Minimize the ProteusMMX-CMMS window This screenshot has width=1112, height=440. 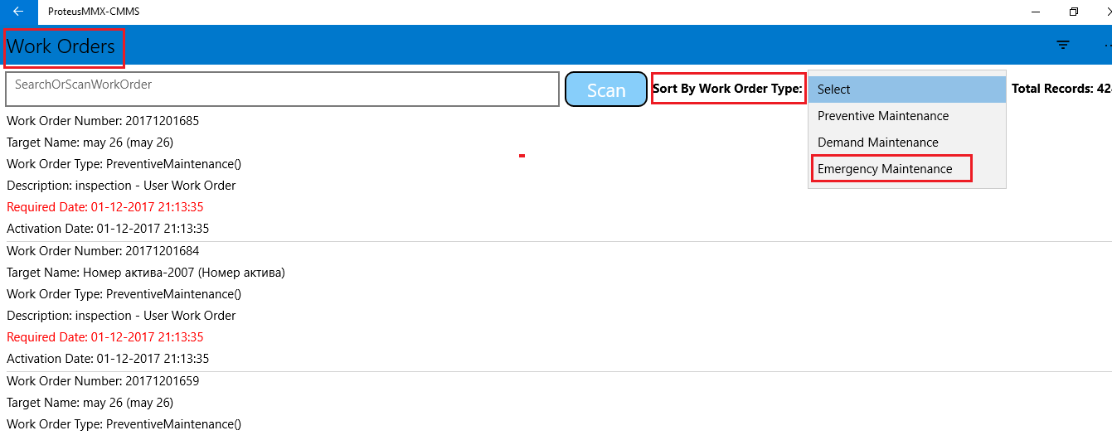click(1037, 12)
